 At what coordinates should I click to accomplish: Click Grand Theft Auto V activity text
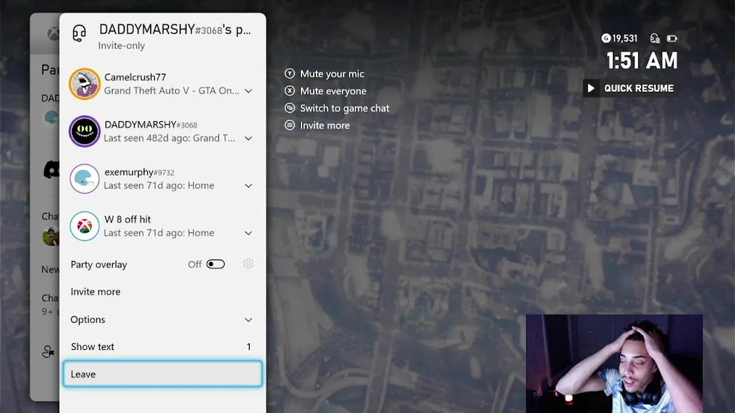point(172,91)
